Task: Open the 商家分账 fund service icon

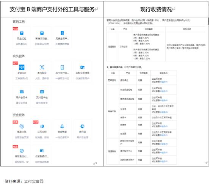Action: click(x=22, y=126)
